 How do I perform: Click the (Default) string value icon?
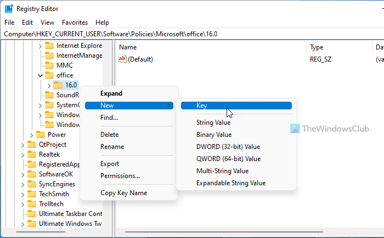click(x=122, y=59)
